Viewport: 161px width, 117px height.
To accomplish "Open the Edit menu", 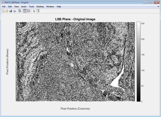I will [x=10, y=6].
